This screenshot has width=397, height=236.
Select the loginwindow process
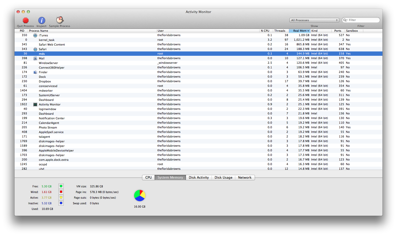(198, 109)
